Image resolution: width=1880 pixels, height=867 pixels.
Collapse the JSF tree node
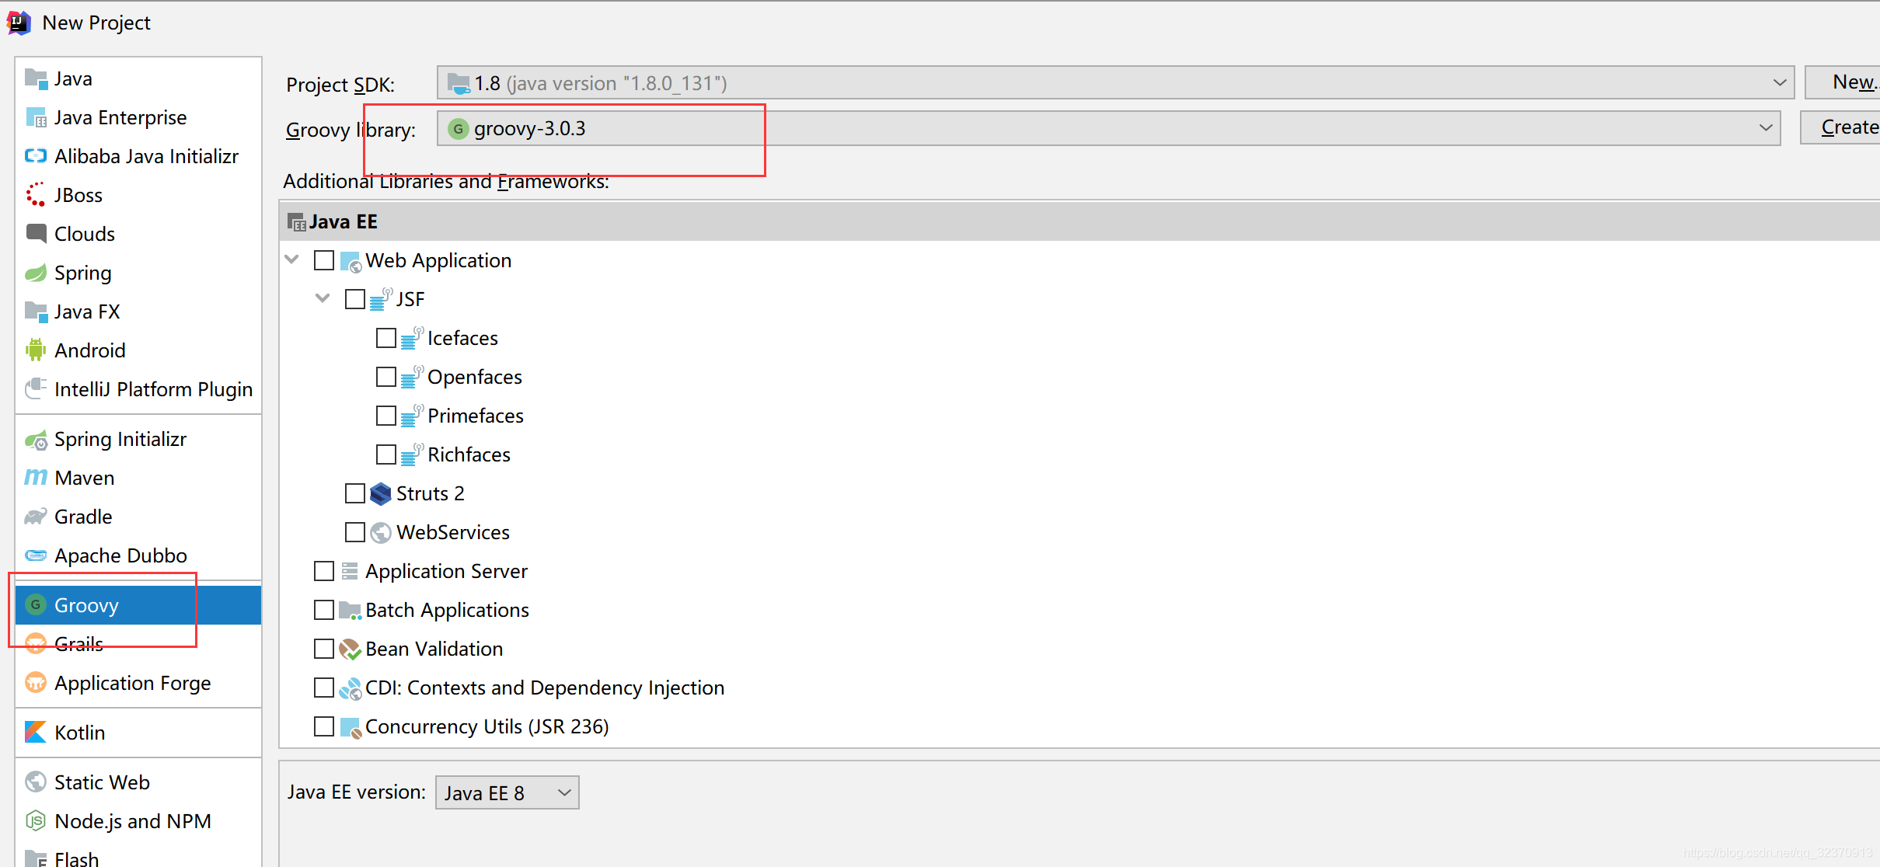coord(323,298)
